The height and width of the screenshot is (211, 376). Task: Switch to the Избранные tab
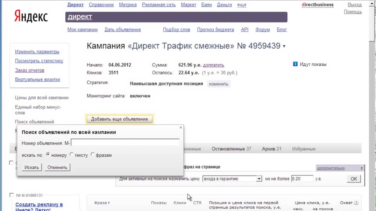[x=304, y=149]
